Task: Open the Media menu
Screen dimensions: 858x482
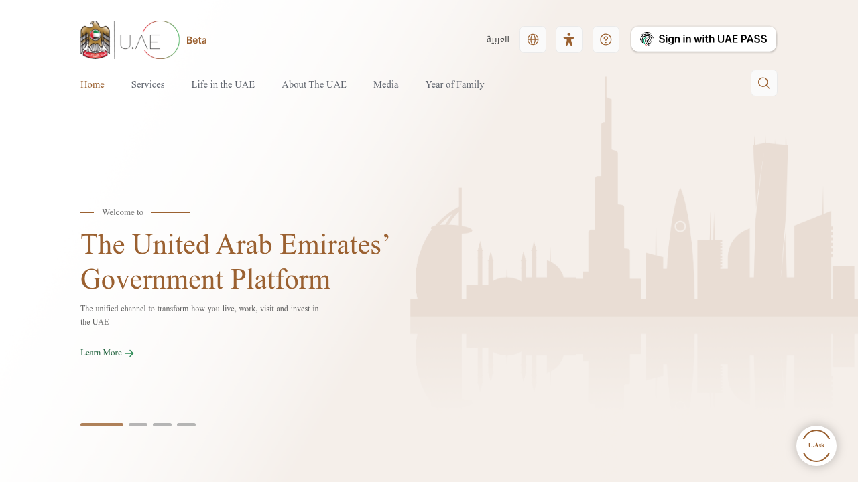Action: coord(386,84)
